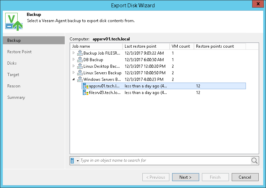266x188 pixels.
Task: Click the search object type icon
Action: tap(72, 161)
